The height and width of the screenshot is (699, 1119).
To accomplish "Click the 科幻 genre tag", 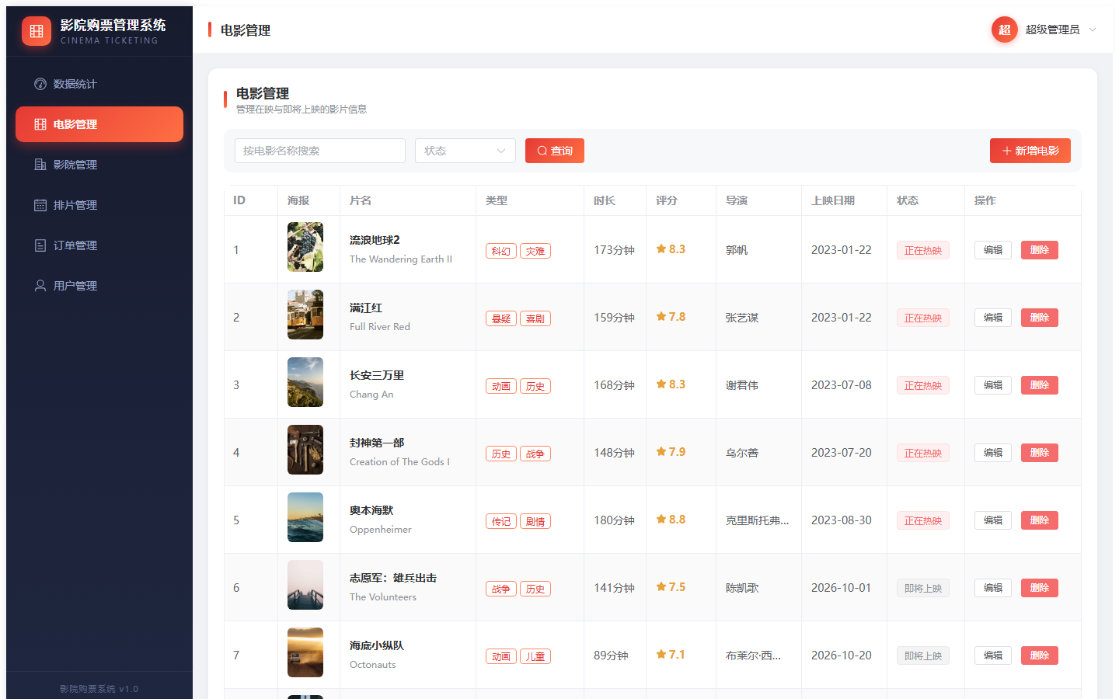I will (x=501, y=251).
